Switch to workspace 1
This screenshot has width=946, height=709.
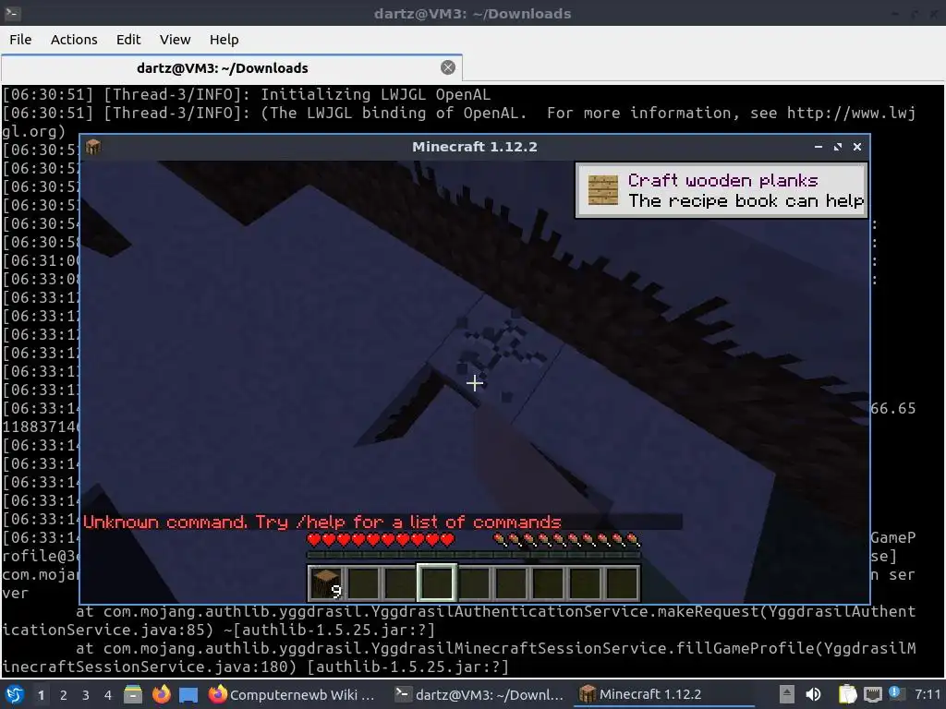(41, 695)
